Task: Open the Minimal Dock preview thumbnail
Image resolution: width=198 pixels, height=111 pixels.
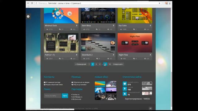Action: pyautogui.click(x=61, y=16)
